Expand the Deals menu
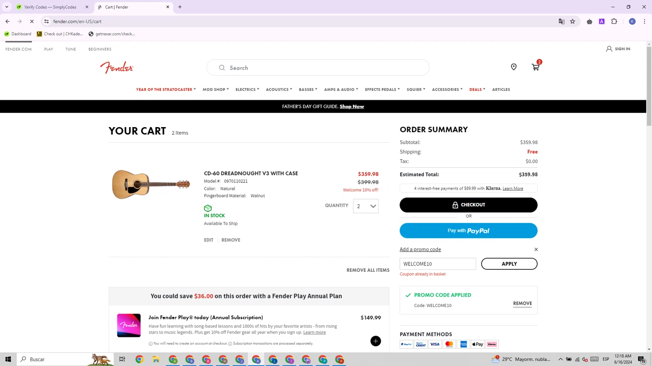The height and width of the screenshot is (366, 652). [477, 89]
